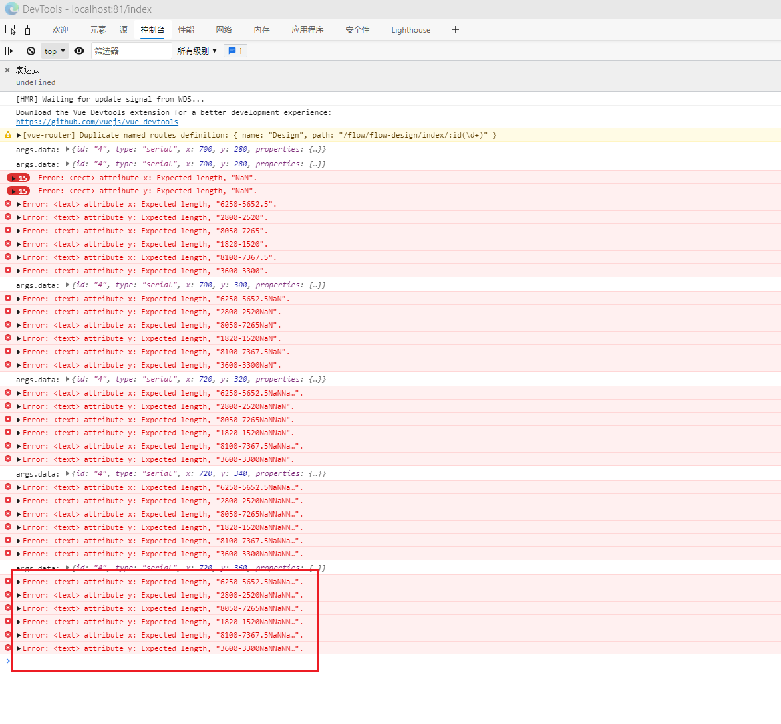
Task: Click the Edge DevTools window title icon
Action: 11,9
